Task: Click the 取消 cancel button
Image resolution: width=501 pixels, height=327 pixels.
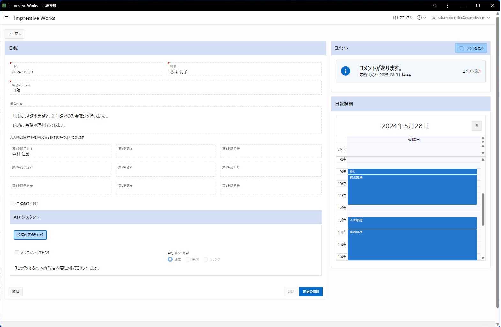Action: pyautogui.click(x=16, y=292)
